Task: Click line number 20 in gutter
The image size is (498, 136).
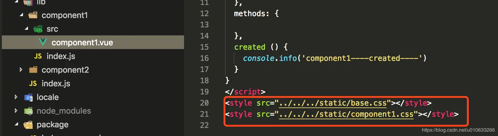Action: (x=204, y=103)
